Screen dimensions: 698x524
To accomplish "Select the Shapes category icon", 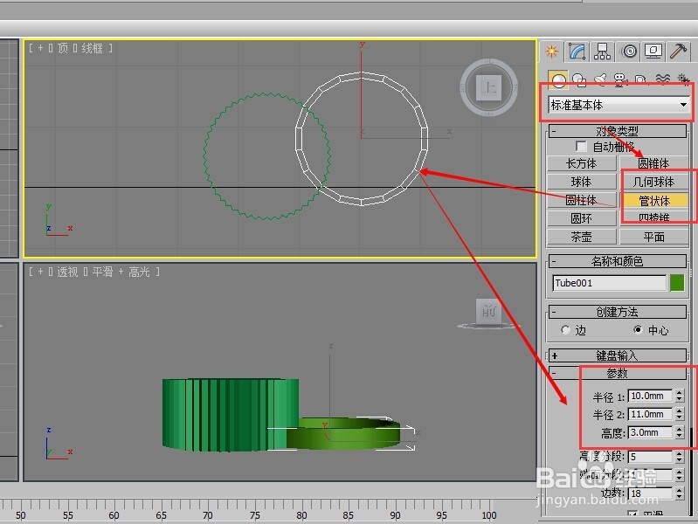I will [x=578, y=80].
